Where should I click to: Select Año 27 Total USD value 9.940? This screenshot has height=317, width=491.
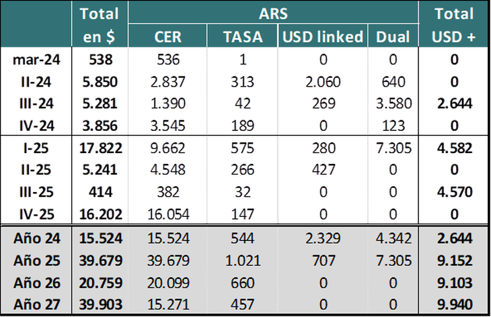point(454,304)
